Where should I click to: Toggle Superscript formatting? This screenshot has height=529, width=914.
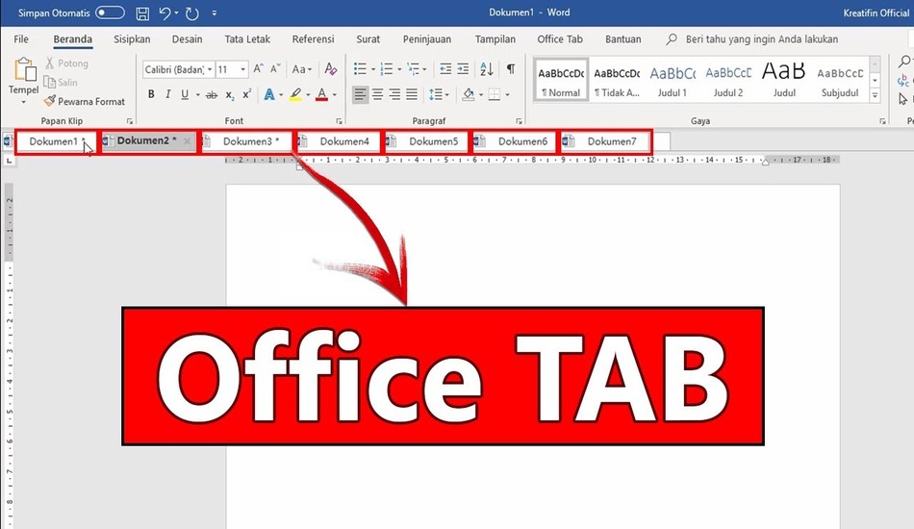(x=247, y=95)
